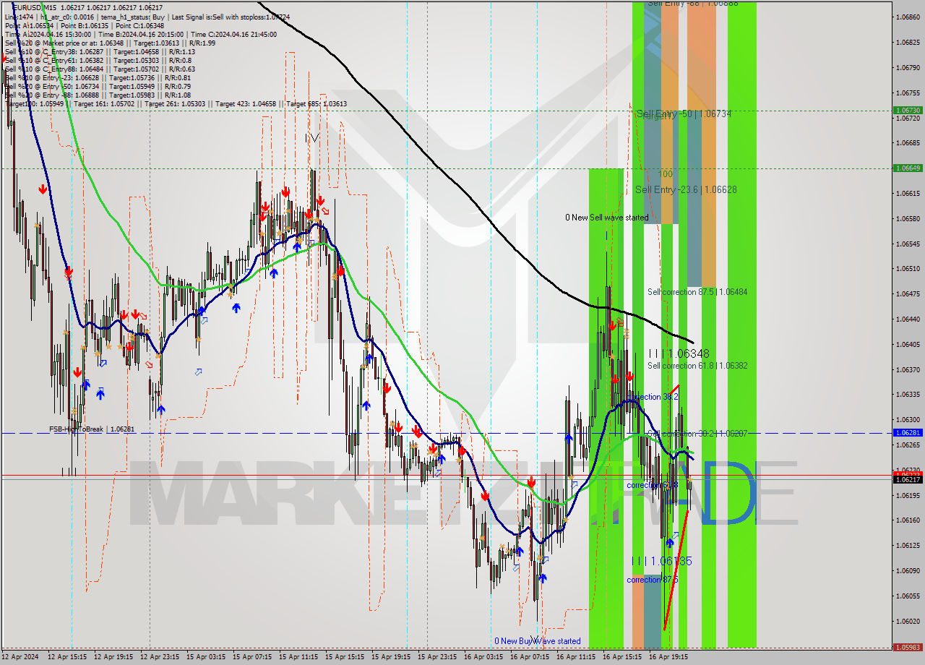The height and width of the screenshot is (665, 925).
Task: Click the red 1.05983 price tag
Action: [x=908, y=648]
